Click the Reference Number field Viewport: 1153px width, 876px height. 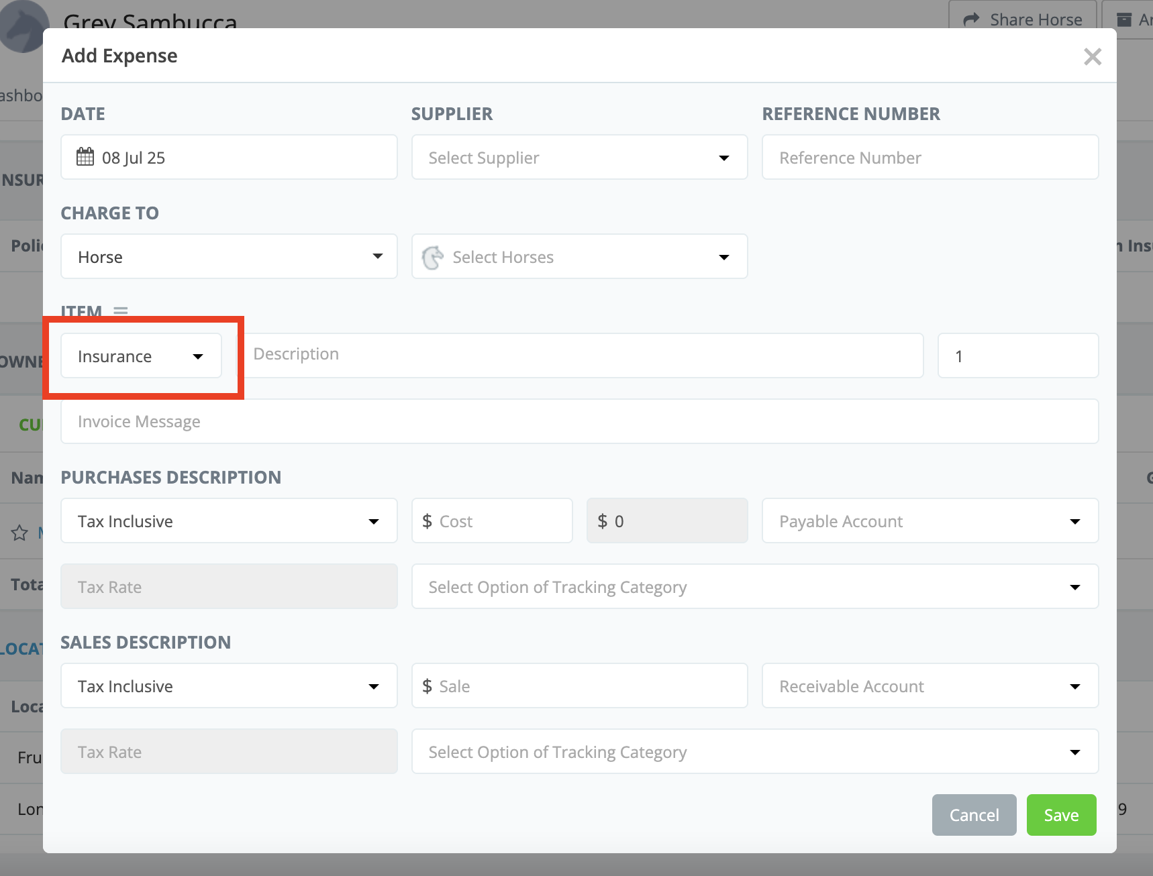930,158
